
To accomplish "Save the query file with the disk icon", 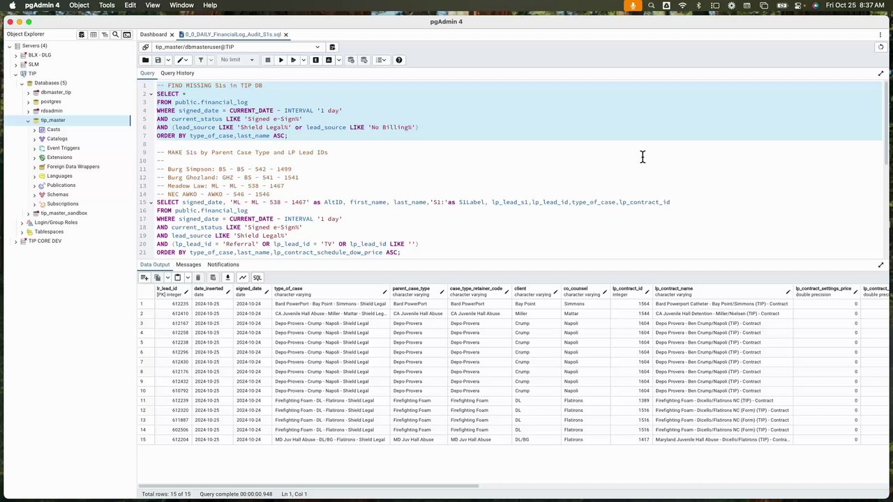I will (158, 60).
